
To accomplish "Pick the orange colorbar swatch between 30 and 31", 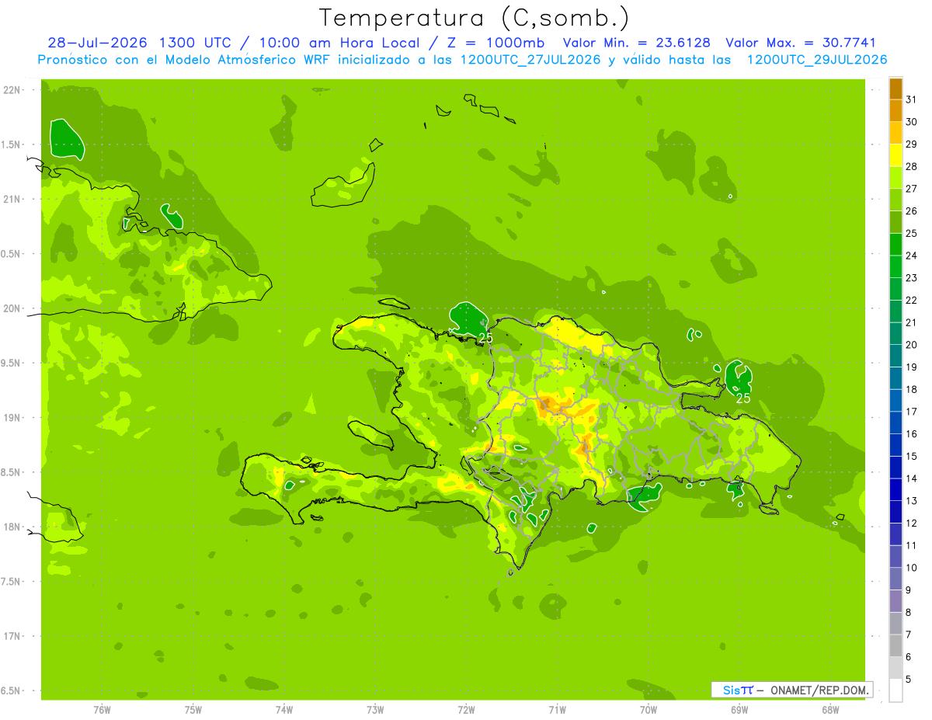I will click(895, 111).
